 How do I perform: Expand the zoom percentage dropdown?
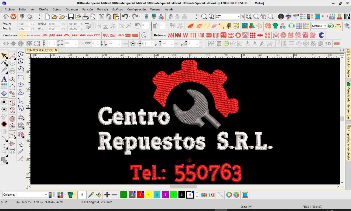tap(239, 17)
